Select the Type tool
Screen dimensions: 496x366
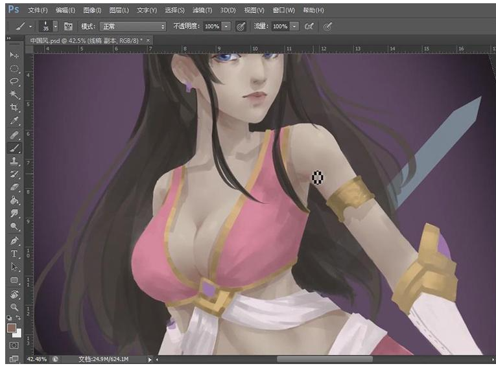[14, 254]
